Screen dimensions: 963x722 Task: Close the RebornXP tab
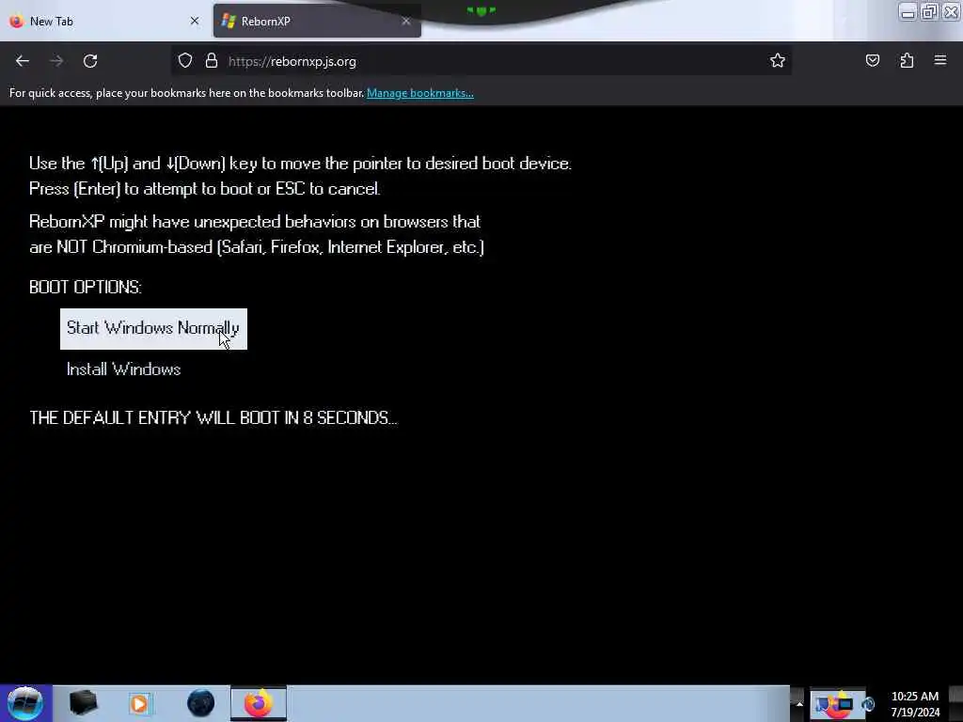pos(406,21)
